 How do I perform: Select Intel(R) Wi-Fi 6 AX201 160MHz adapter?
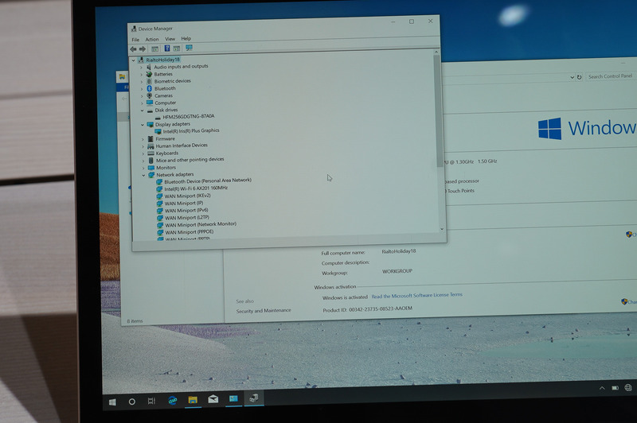tap(195, 188)
